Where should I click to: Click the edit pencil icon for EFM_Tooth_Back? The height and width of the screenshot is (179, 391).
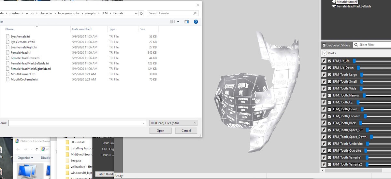pos(324,123)
